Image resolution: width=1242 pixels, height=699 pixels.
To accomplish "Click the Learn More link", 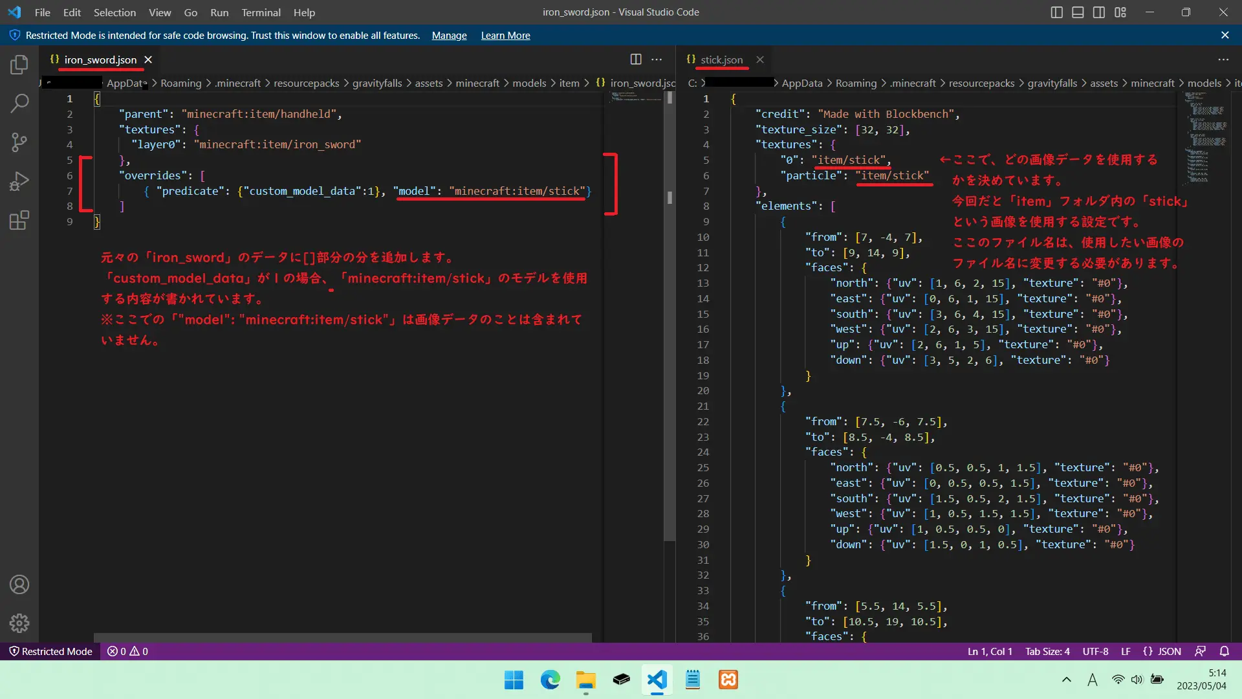I will tap(505, 36).
